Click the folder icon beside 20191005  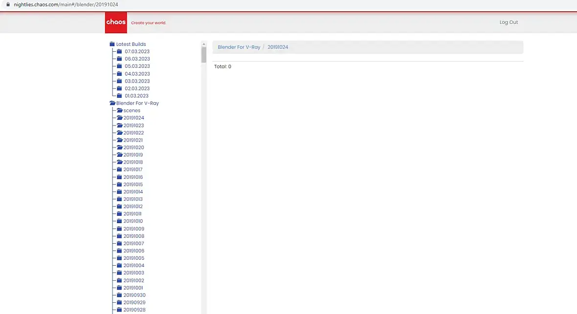(119, 258)
